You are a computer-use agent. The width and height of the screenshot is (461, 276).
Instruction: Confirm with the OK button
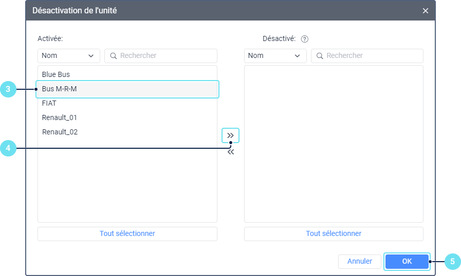tap(407, 261)
